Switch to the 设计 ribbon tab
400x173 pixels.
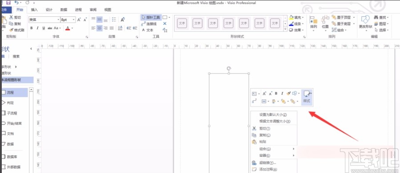[x=49, y=10]
